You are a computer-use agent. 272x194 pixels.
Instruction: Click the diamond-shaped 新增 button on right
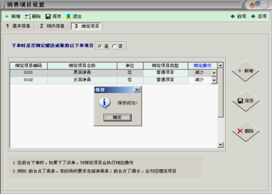245,71
